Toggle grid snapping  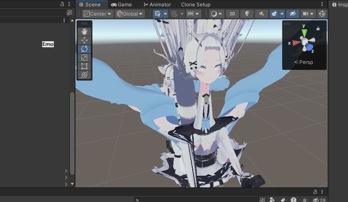tap(174, 14)
